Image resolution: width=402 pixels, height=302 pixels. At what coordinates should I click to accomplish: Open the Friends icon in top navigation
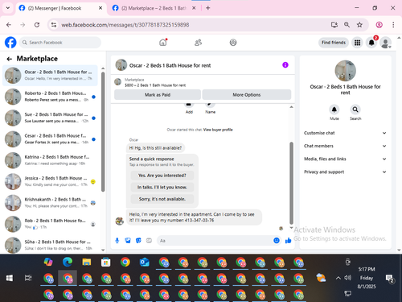198,43
